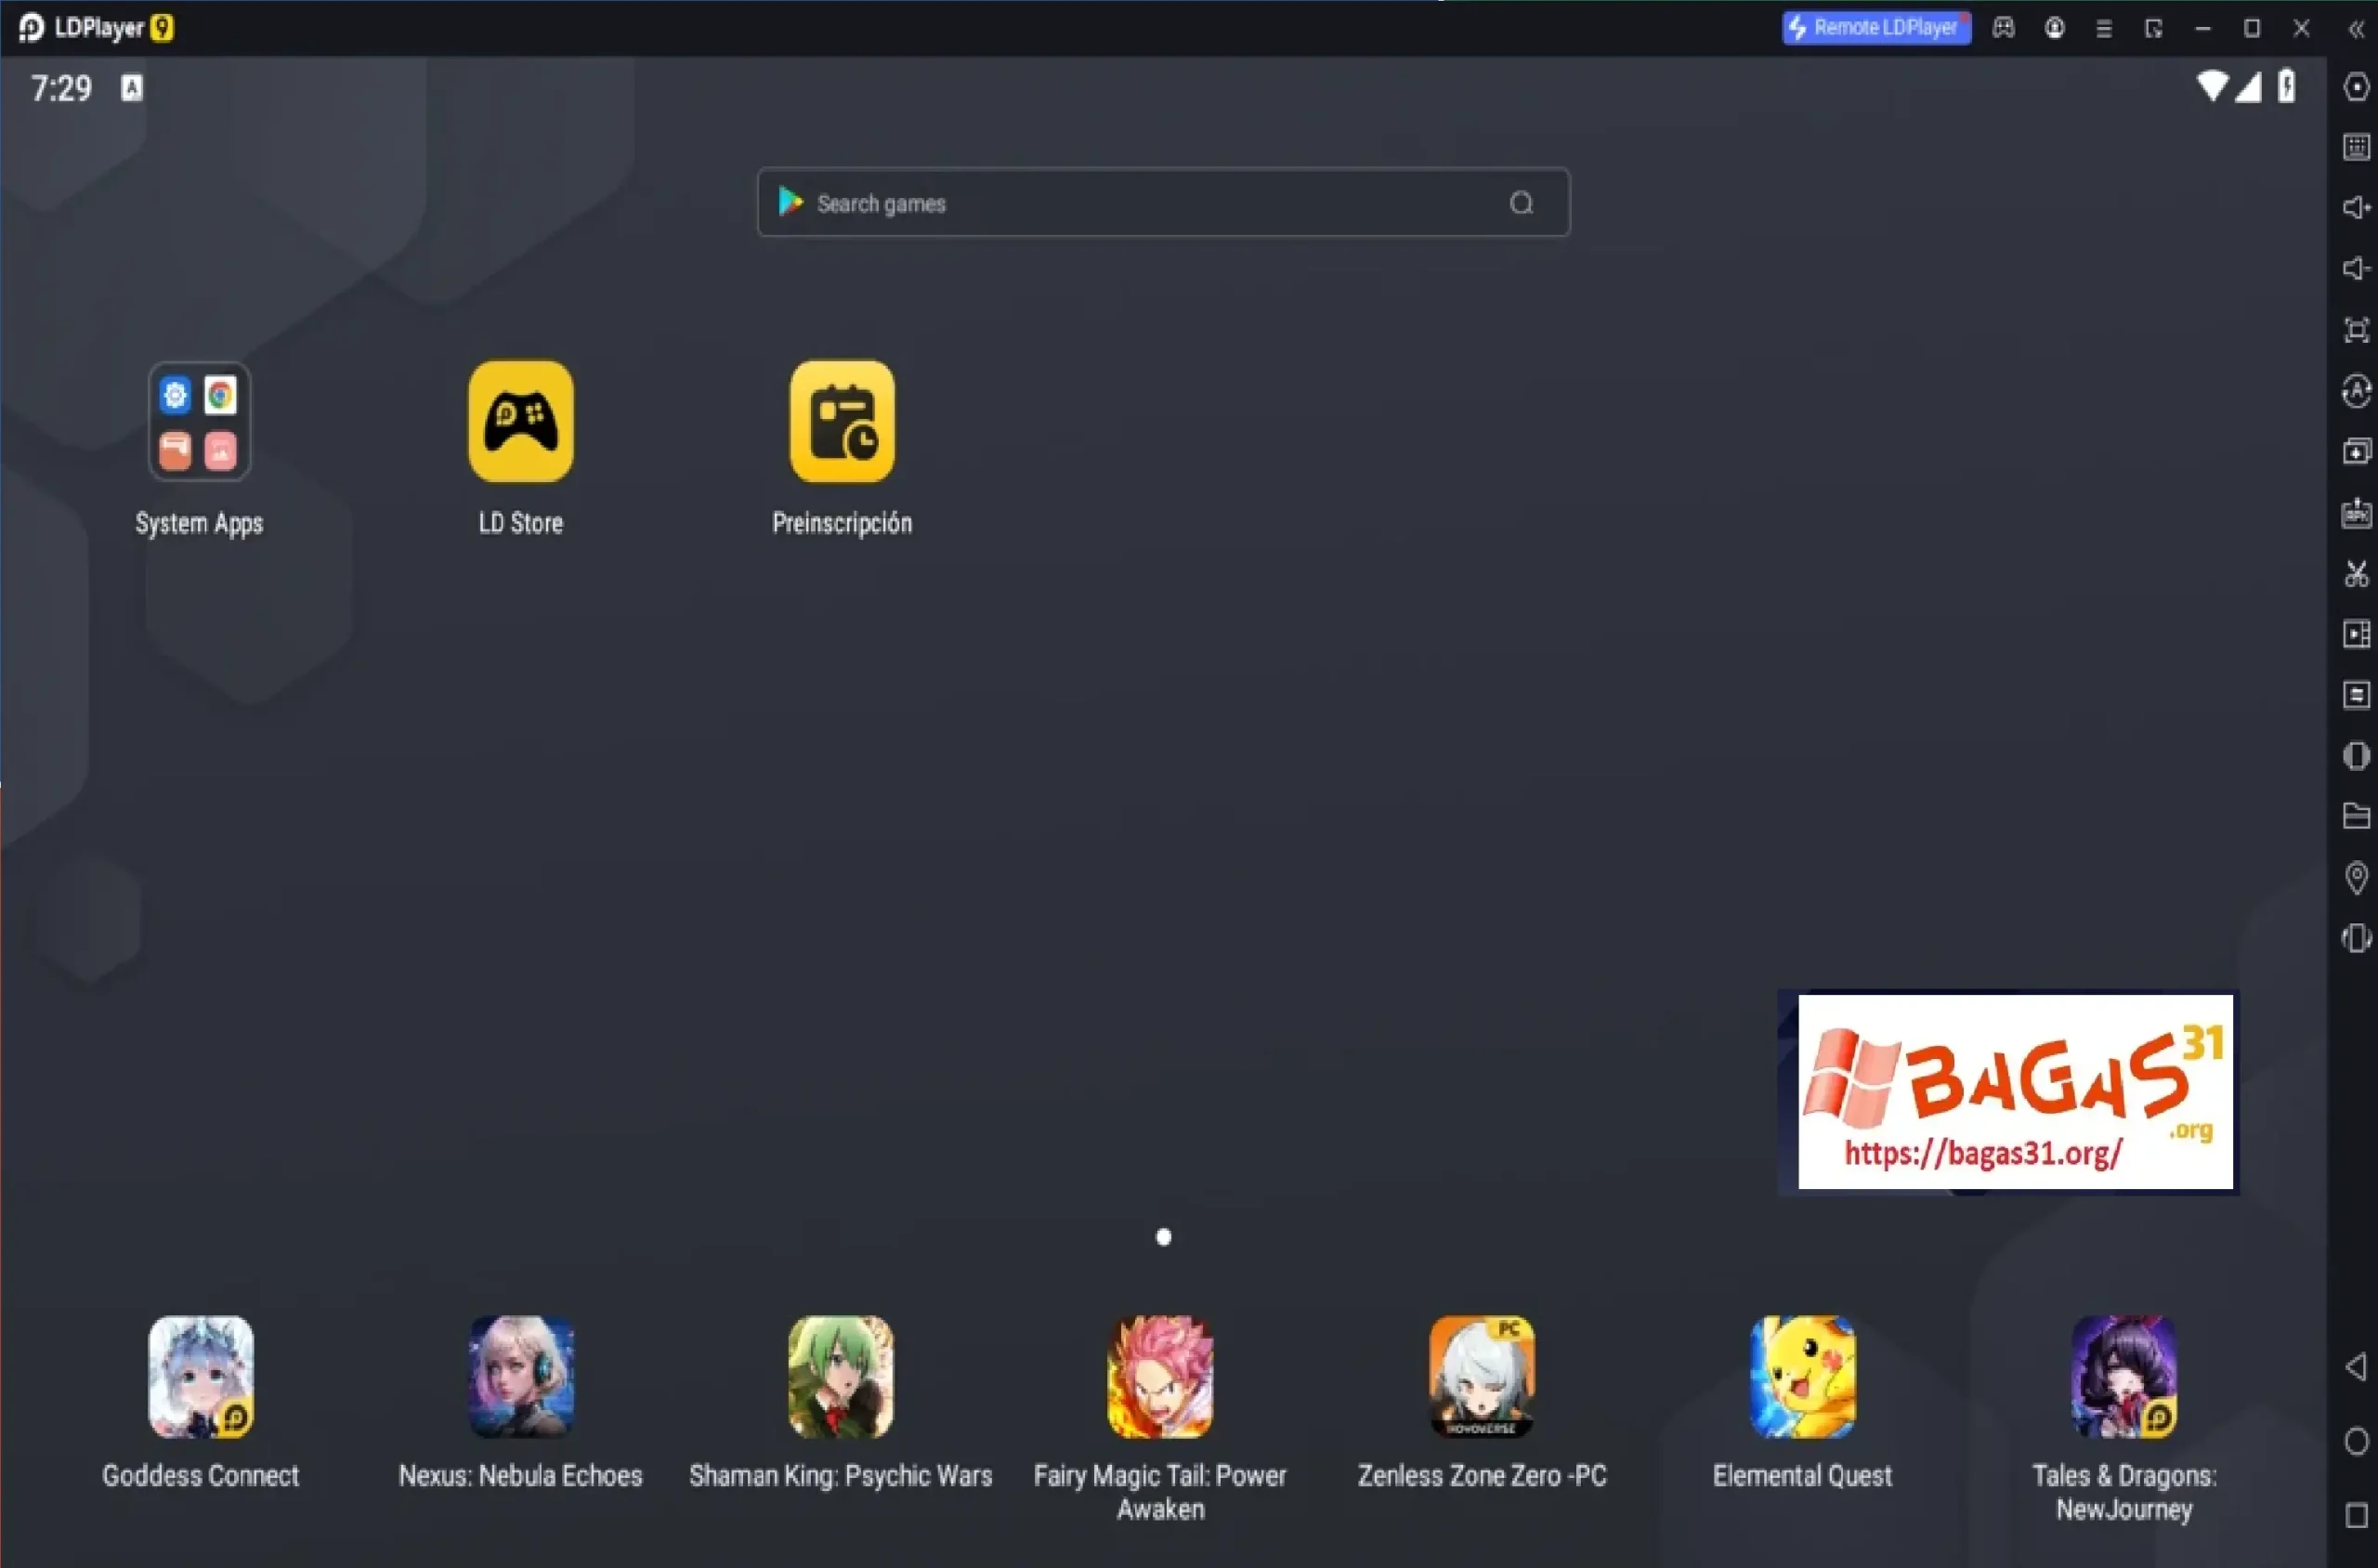Open the operation recorder panel
Image resolution: width=2378 pixels, height=1568 pixels.
[x=2356, y=695]
